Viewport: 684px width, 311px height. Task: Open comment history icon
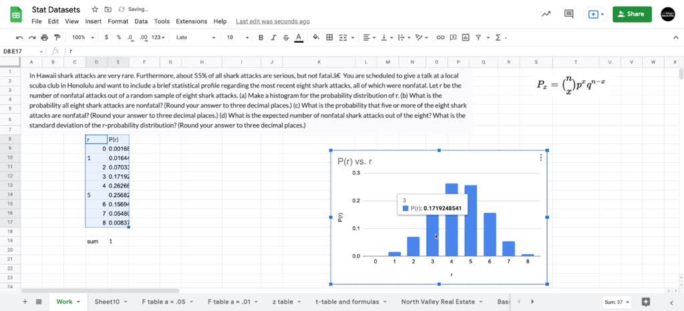(568, 14)
